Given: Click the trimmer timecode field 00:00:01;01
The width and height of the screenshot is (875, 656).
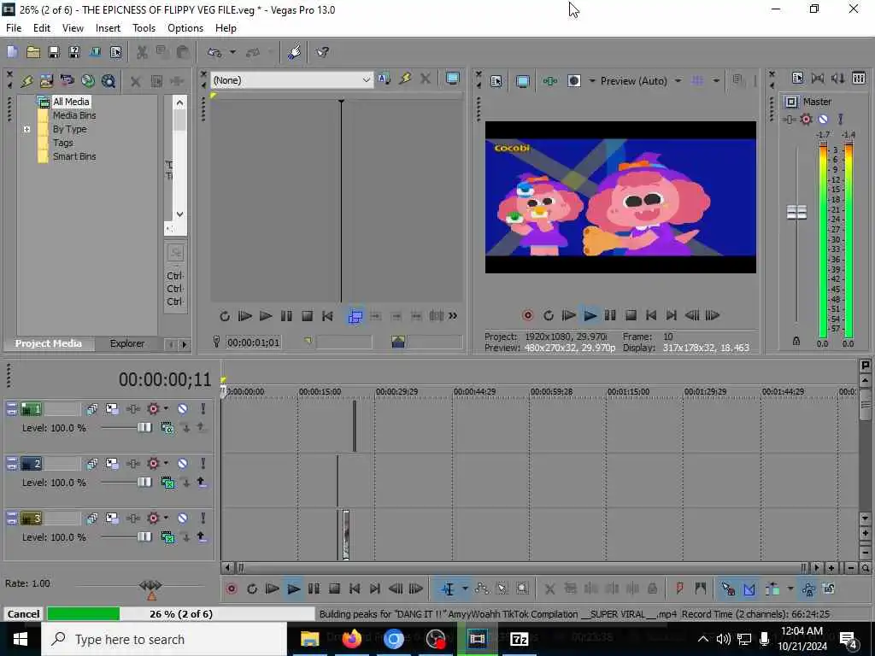Looking at the screenshot, I should 253,343.
